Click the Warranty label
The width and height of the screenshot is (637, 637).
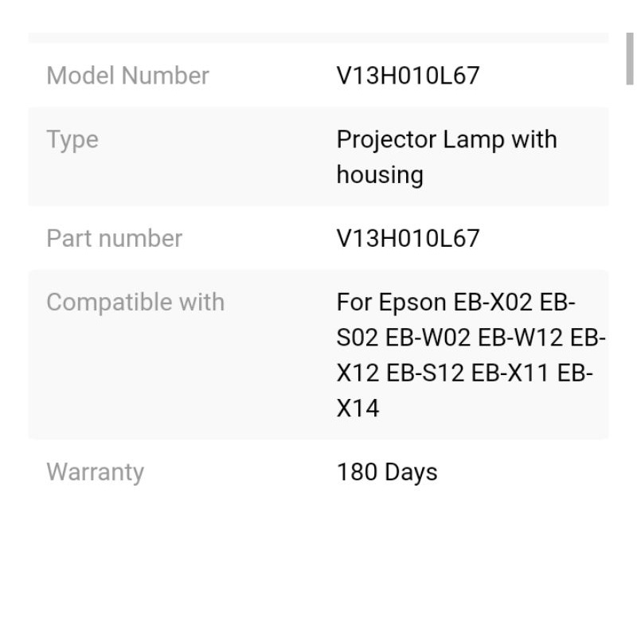point(95,471)
